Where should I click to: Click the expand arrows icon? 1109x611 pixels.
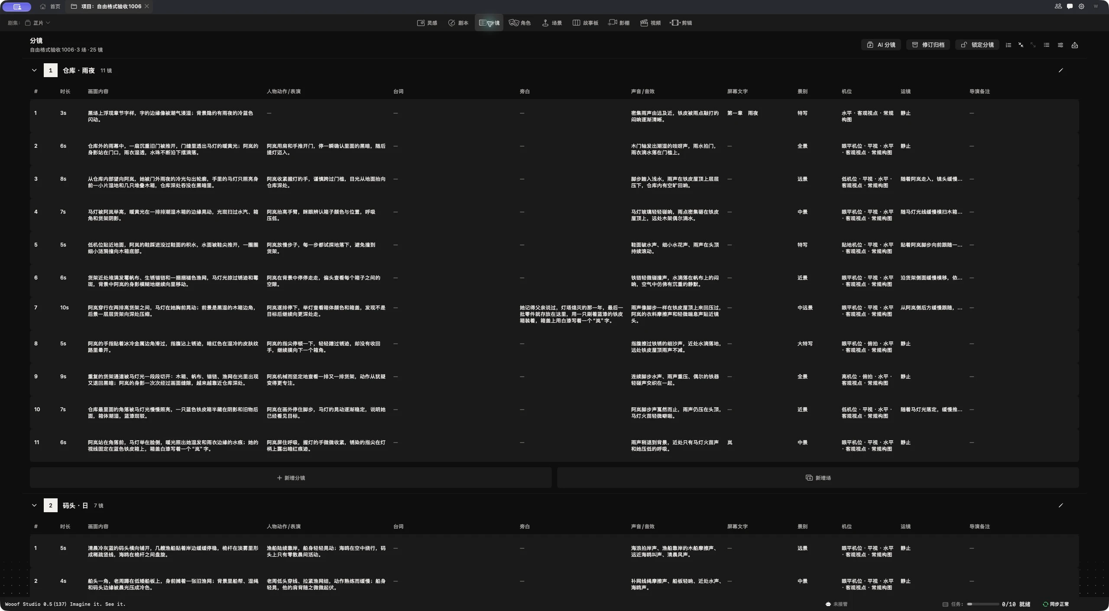click(x=1033, y=45)
